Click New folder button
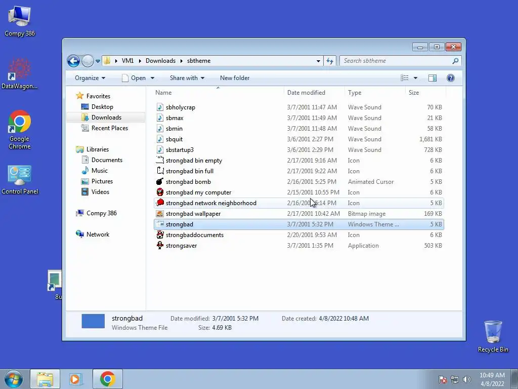Viewport: 518px width, 389px height. point(235,78)
